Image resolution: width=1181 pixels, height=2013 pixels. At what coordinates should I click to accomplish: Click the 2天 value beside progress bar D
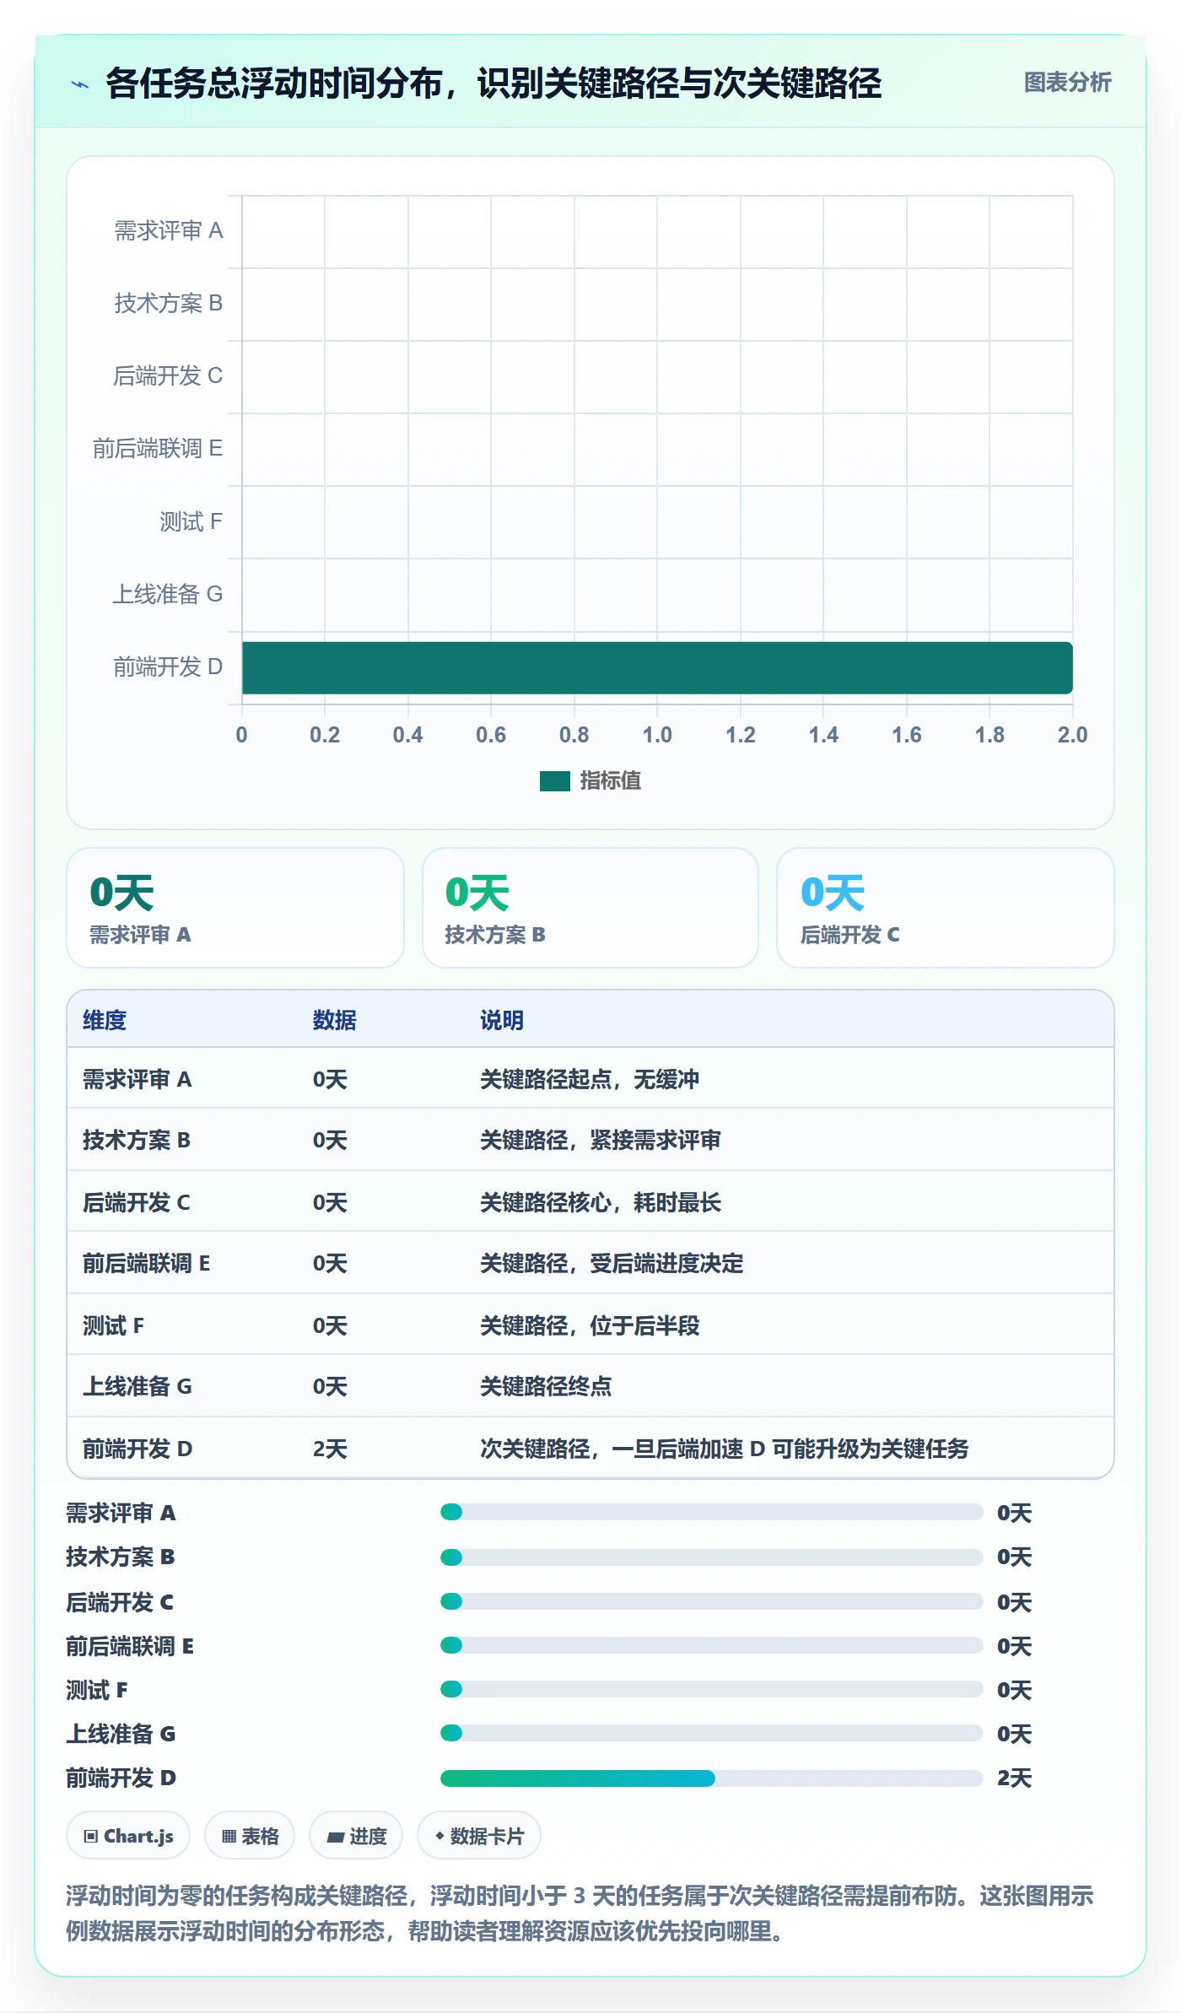click(x=1014, y=1778)
